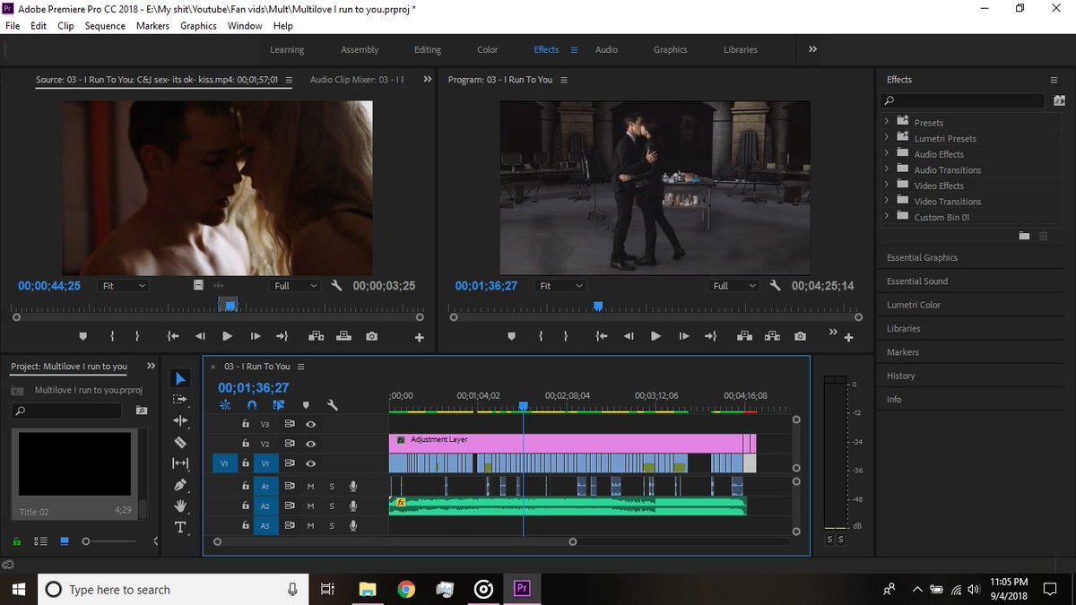Hide the V2 track output
Viewport: 1076px width, 605px height.
[x=310, y=444]
